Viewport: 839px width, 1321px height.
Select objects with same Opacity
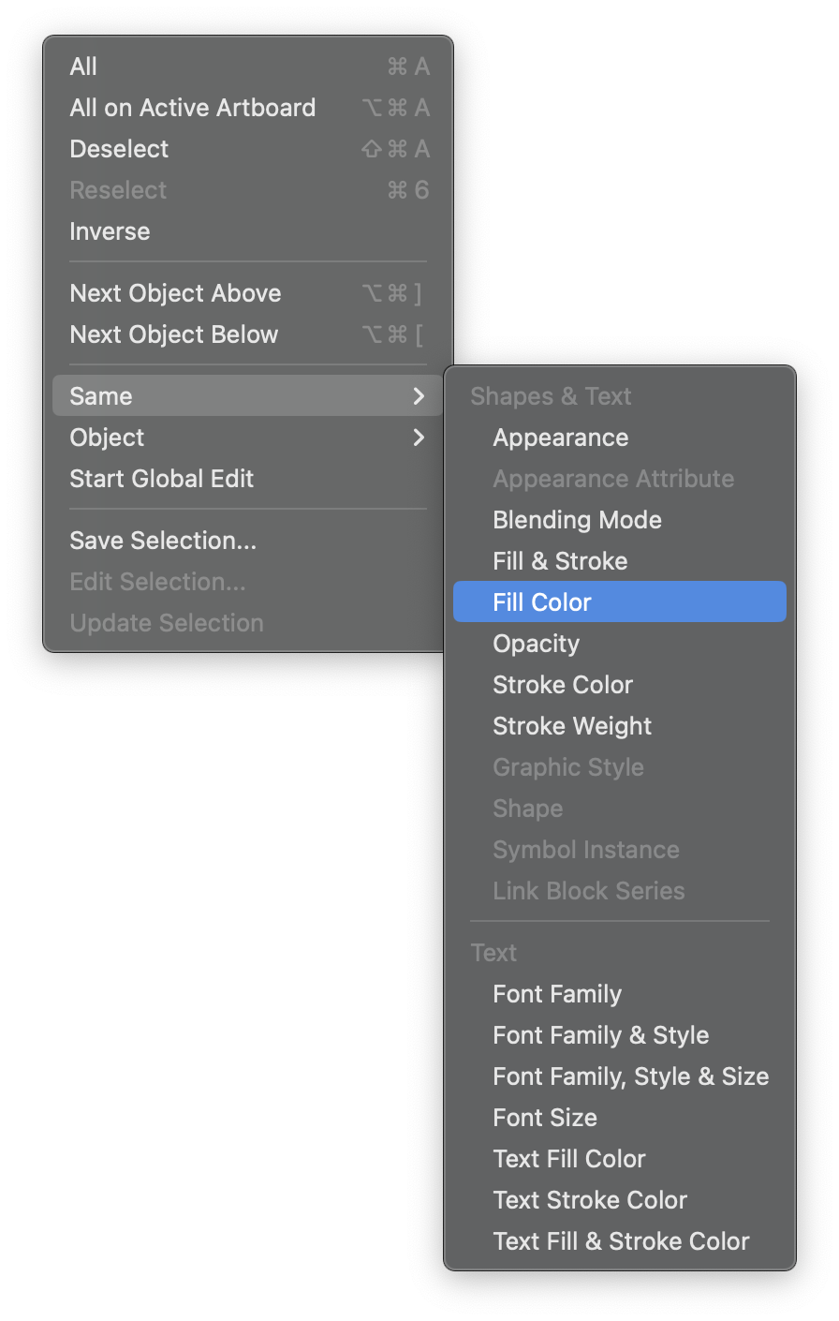coord(536,644)
